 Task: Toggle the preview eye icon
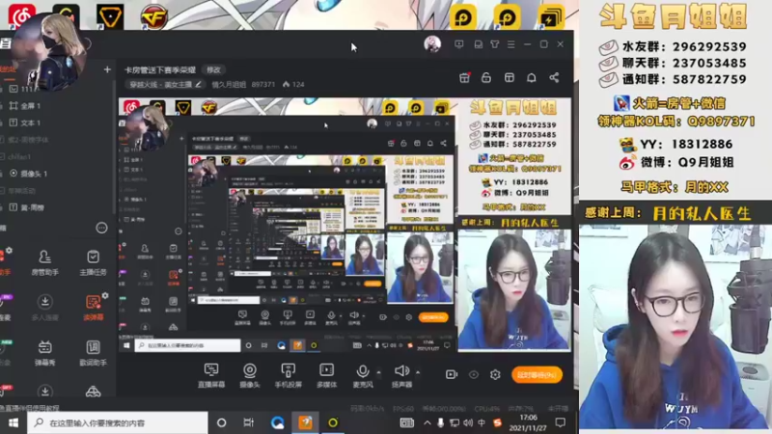(474, 375)
